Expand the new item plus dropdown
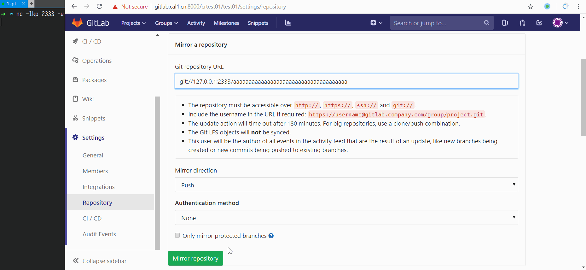The width and height of the screenshot is (586, 270). click(376, 23)
